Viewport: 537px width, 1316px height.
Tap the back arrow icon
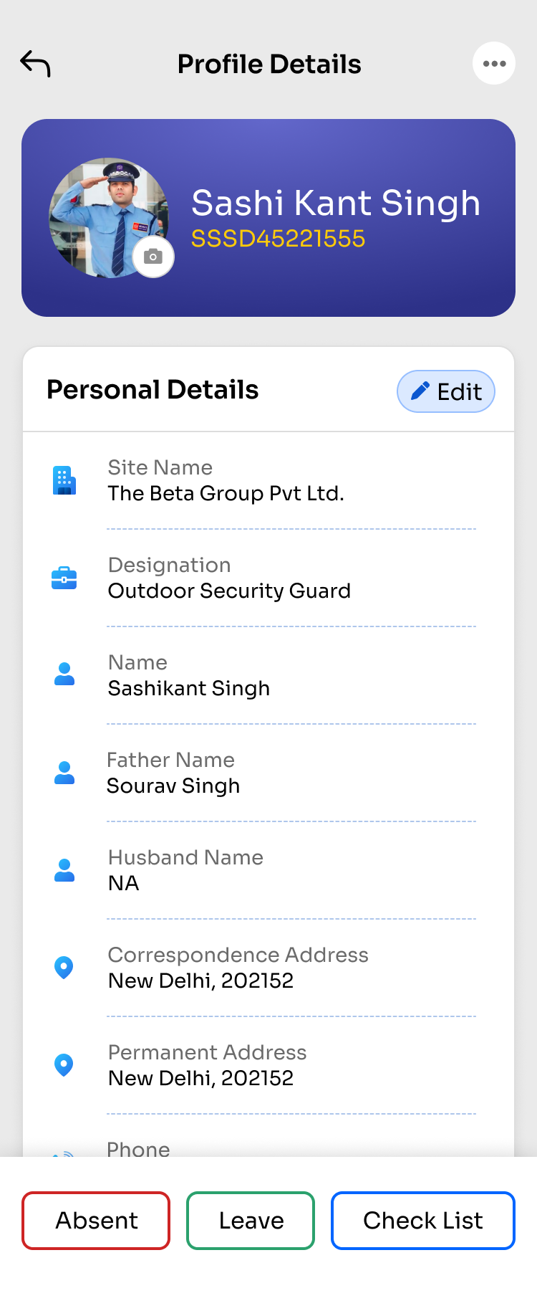coord(35,64)
